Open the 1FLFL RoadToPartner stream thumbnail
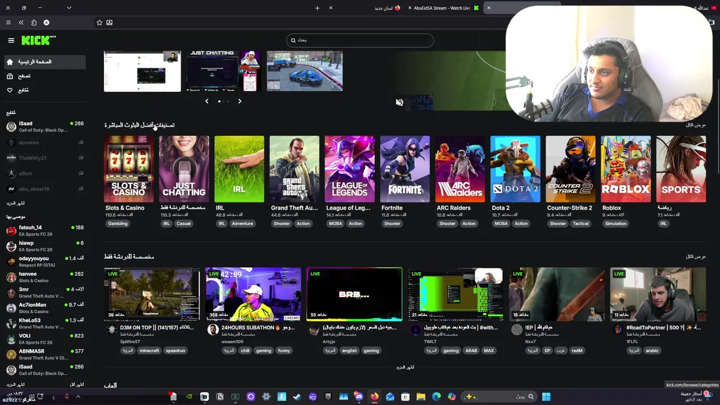 pyautogui.click(x=658, y=294)
